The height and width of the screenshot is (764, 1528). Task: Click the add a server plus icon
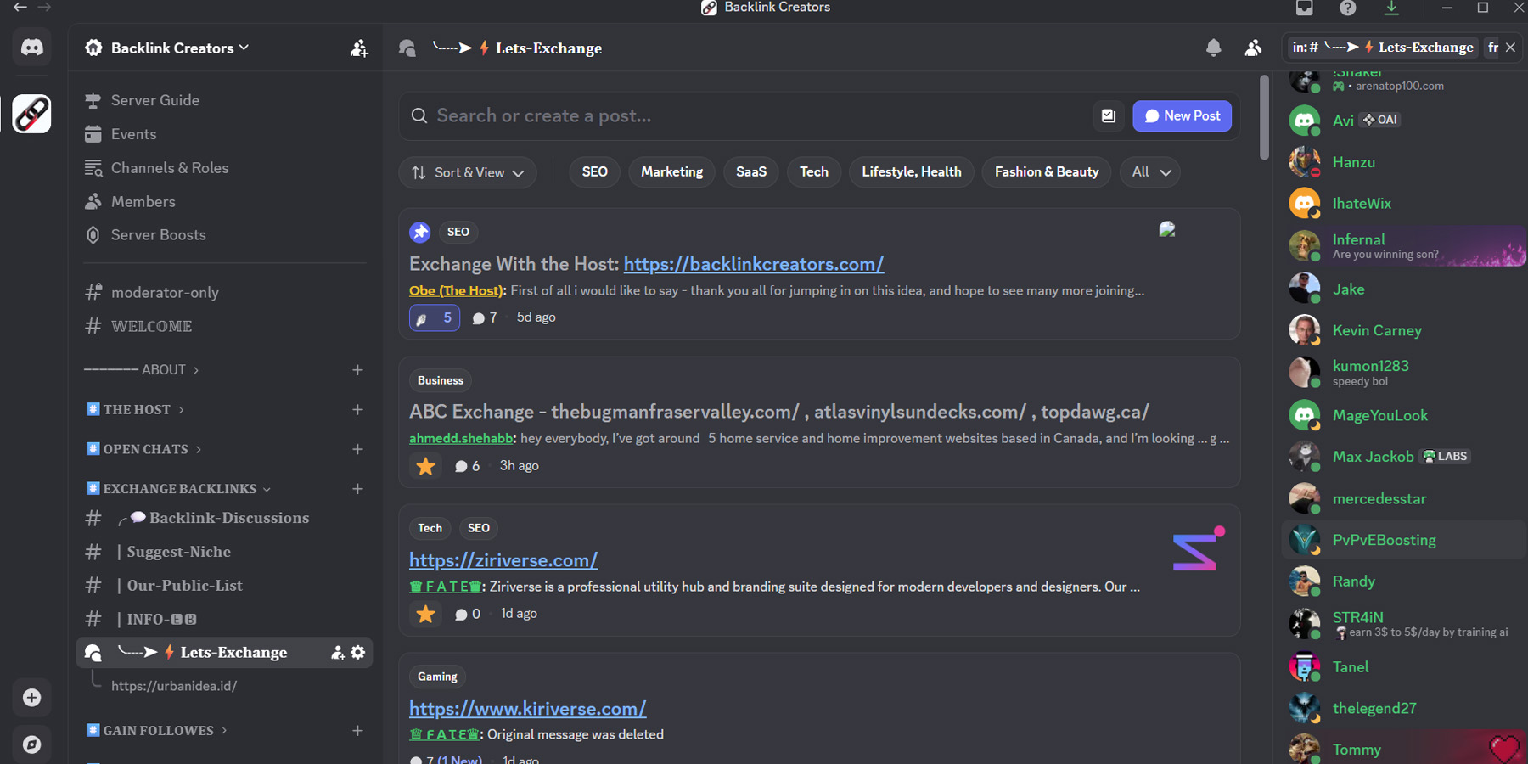tap(32, 698)
